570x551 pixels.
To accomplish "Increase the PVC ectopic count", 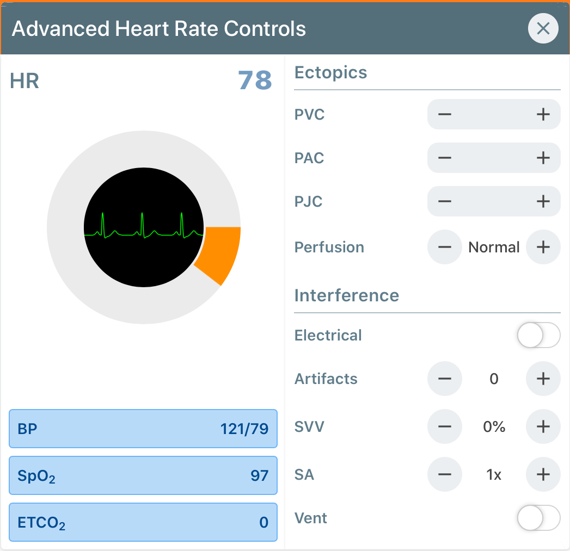I will (542, 114).
